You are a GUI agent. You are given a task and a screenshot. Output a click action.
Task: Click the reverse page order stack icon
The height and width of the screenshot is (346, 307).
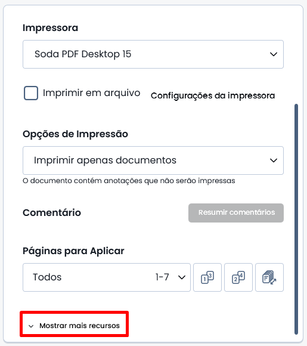(x=269, y=277)
